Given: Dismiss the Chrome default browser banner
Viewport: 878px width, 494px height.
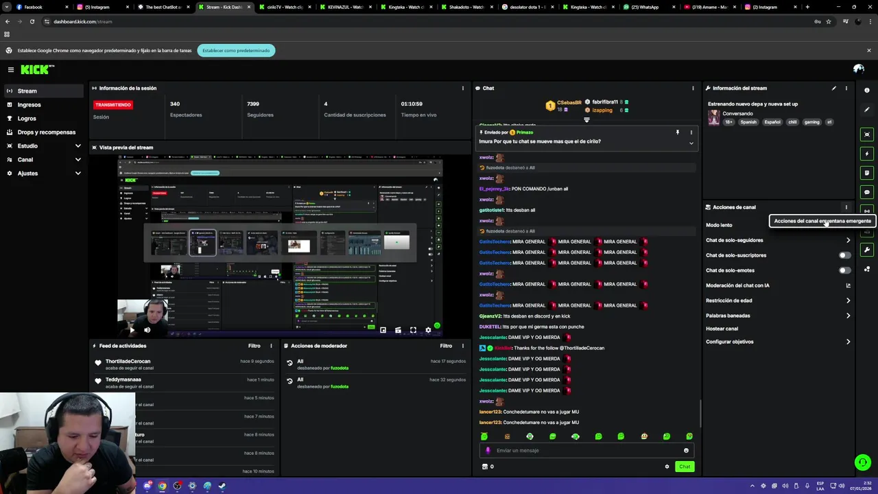Looking at the screenshot, I should (868, 51).
